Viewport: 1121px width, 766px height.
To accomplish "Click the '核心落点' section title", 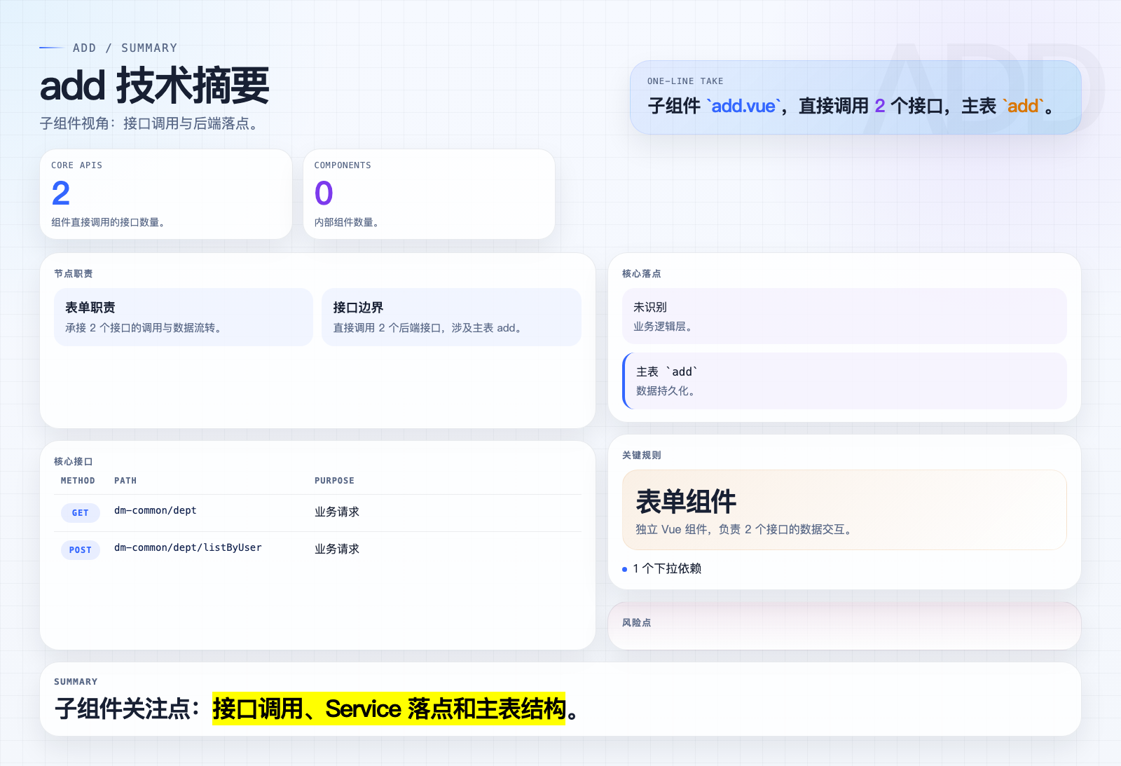I will coord(642,273).
